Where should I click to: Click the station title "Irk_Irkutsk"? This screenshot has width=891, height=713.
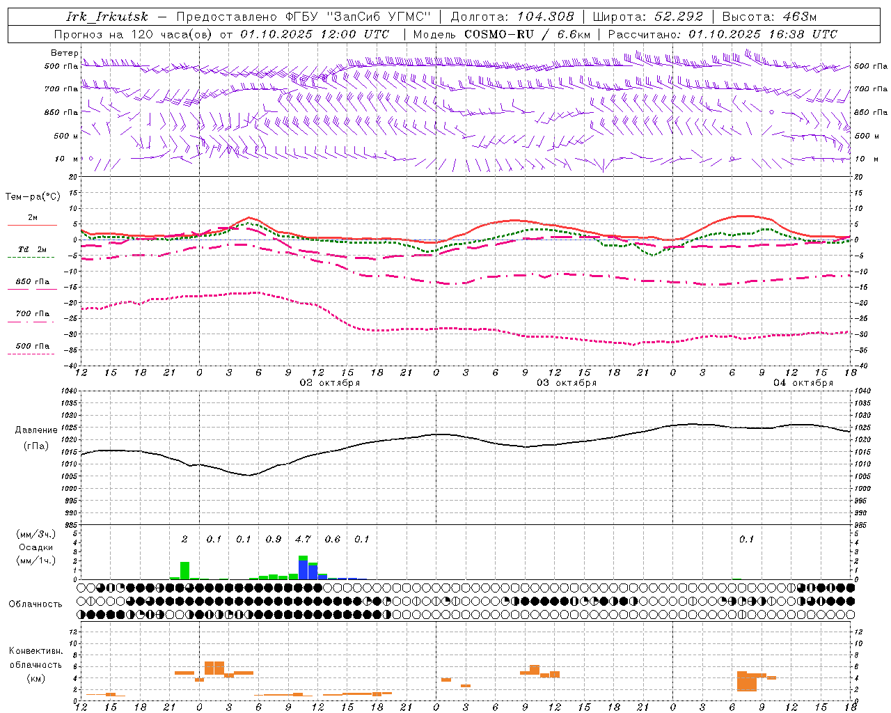click(x=107, y=17)
